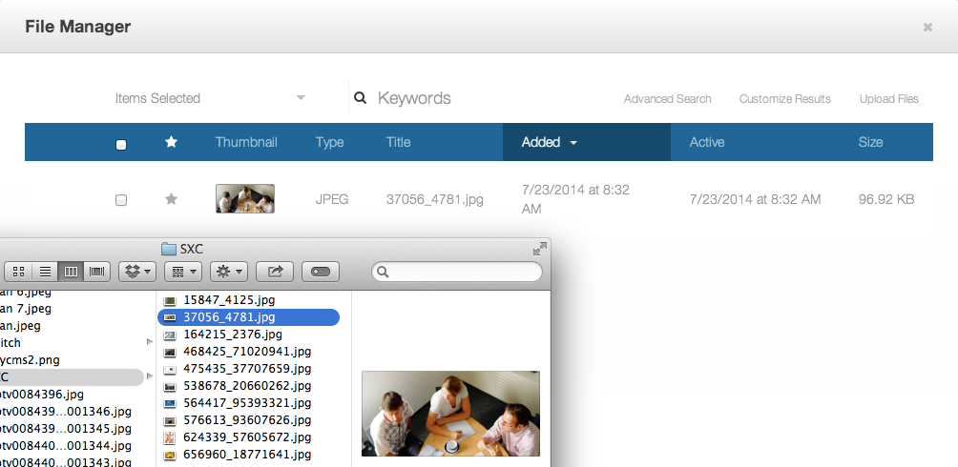
Task: Open the Finder arrange-by dropdown
Action: pos(182,272)
